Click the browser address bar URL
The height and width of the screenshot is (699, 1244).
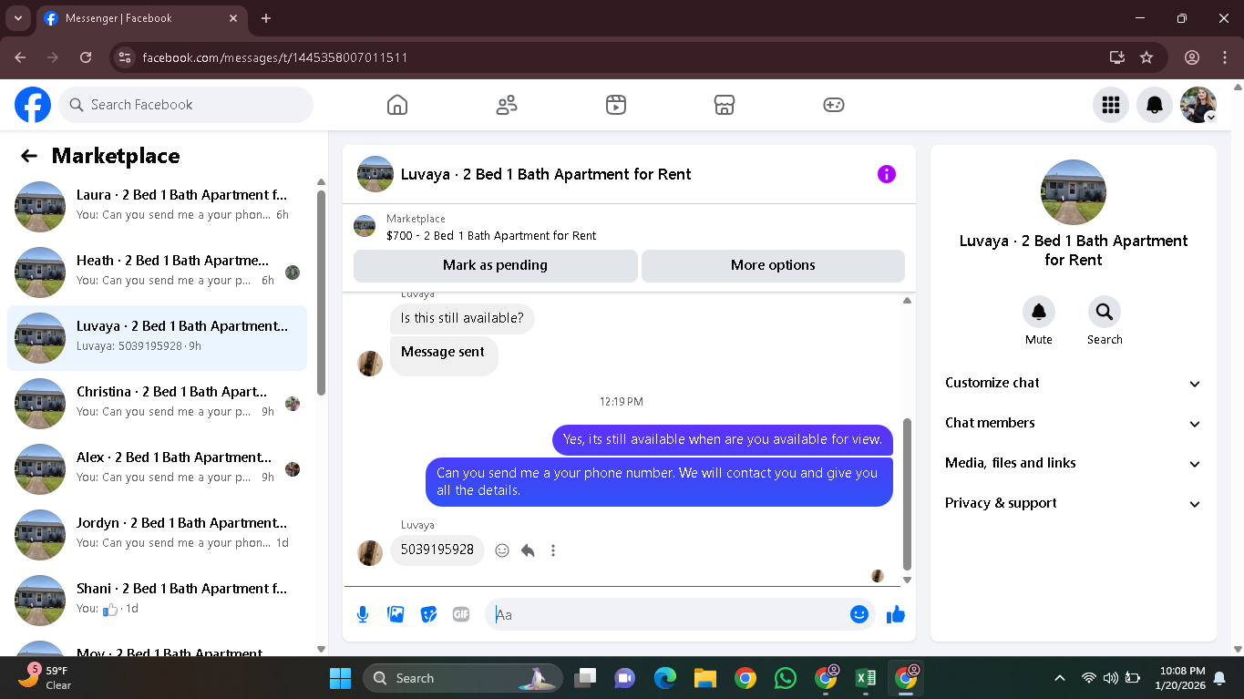coord(275,57)
